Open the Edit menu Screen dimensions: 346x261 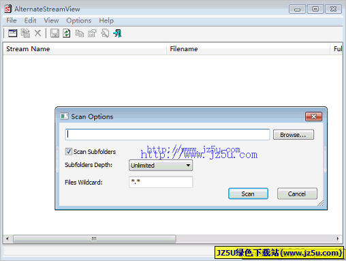tap(30, 20)
